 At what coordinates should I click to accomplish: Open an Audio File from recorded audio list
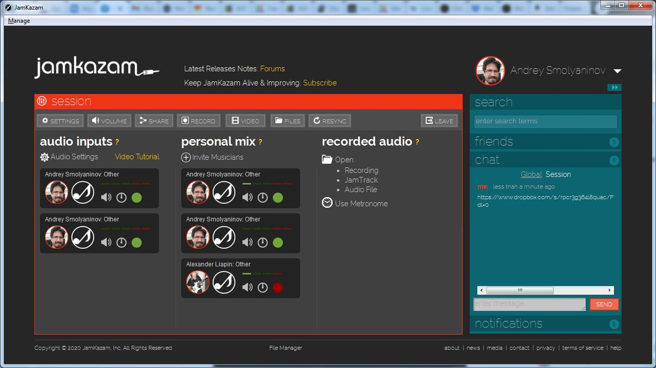tap(361, 189)
